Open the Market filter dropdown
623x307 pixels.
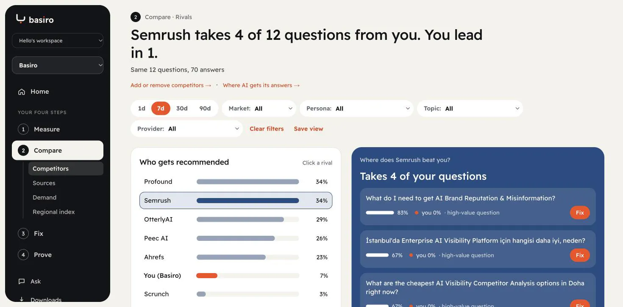click(259, 109)
